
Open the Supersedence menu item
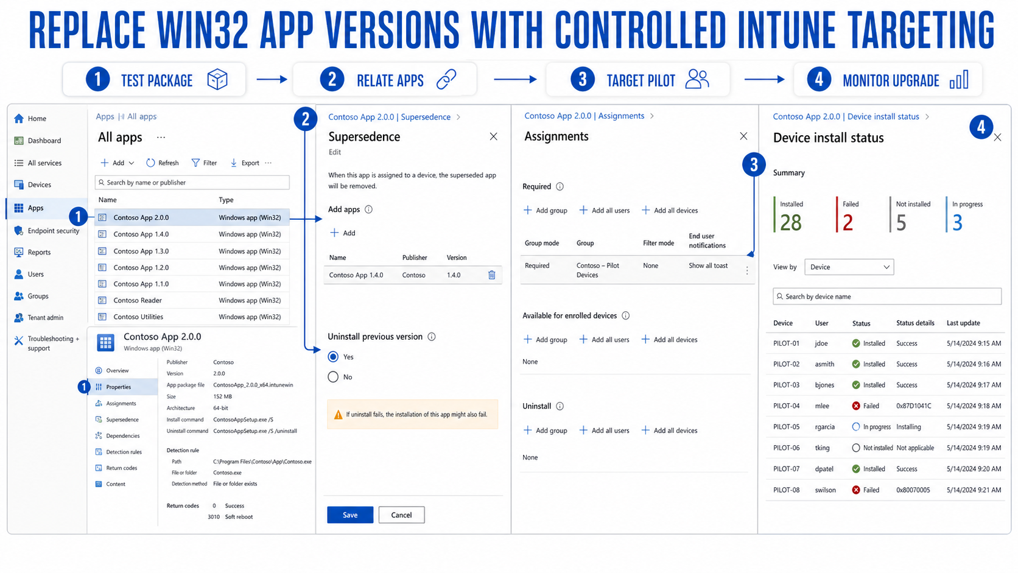coord(118,420)
